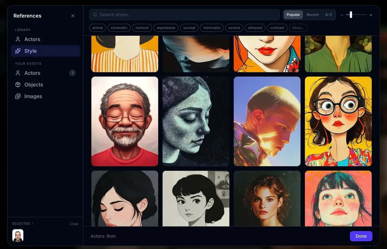Select the selected actor Rom thumbnail
This screenshot has width=387, height=249.
[x=18, y=235]
